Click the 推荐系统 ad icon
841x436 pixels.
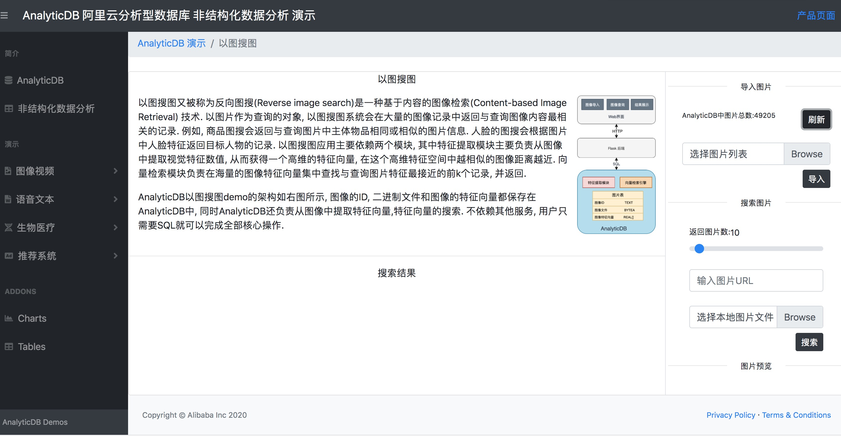(9, 256)
